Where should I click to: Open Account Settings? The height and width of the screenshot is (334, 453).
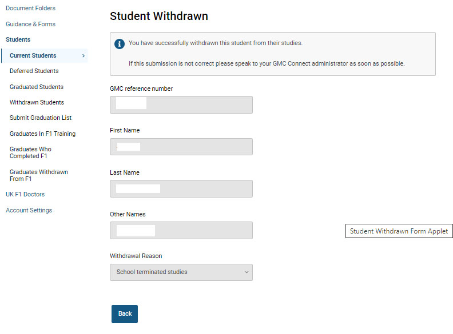click(29, 210)
